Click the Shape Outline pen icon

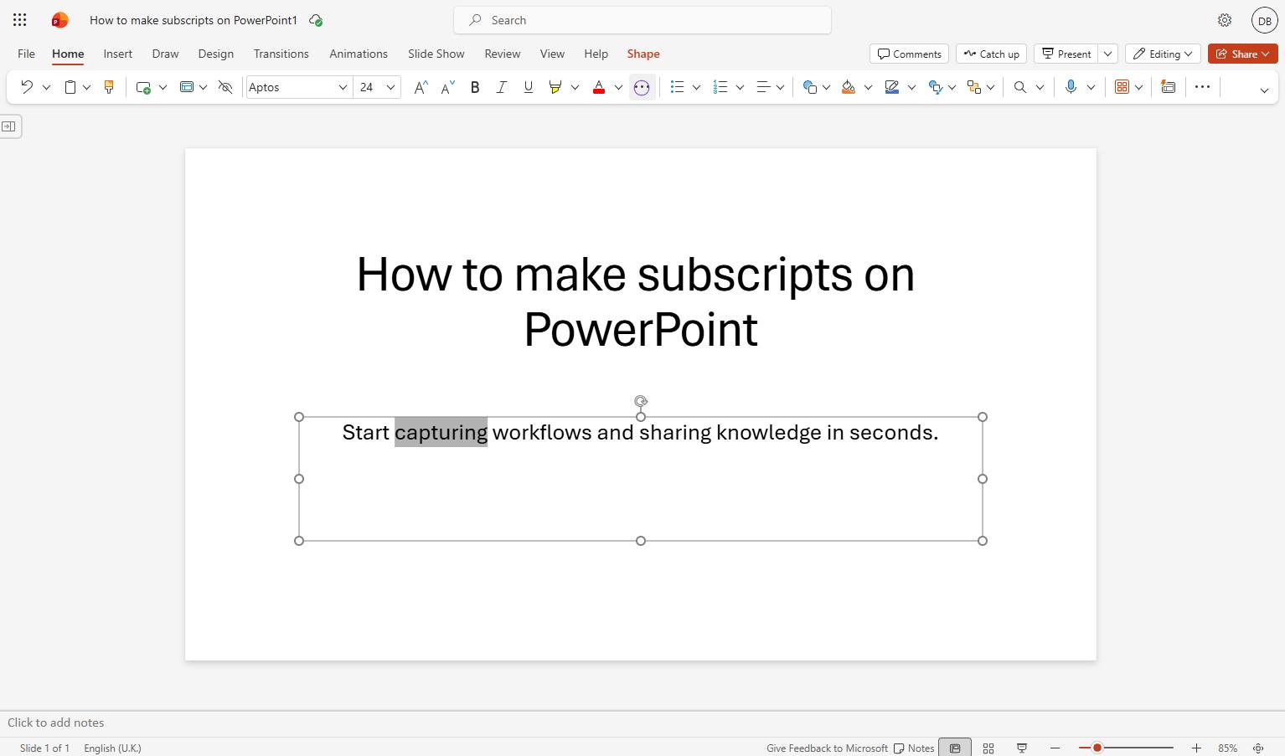[892, 87]
